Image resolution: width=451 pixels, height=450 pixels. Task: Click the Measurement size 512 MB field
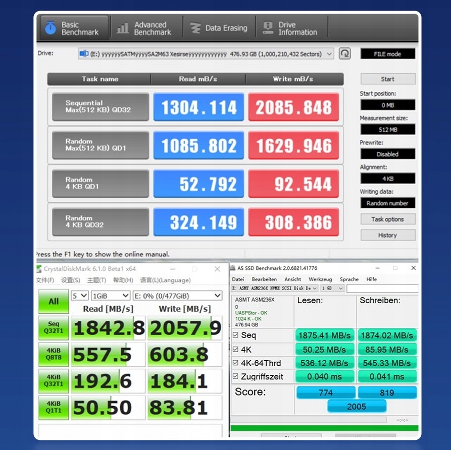(388, 129)
